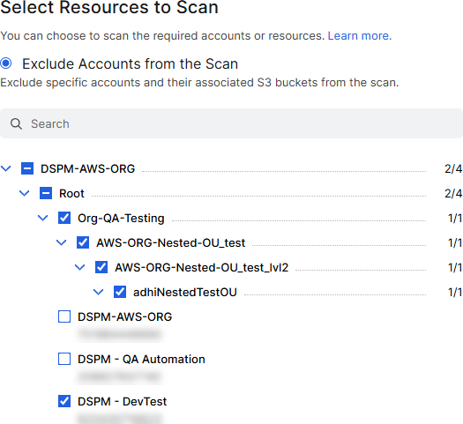Toggle the top-level DSPM-AWS-ORG partial checkbox

pos(27,168)
